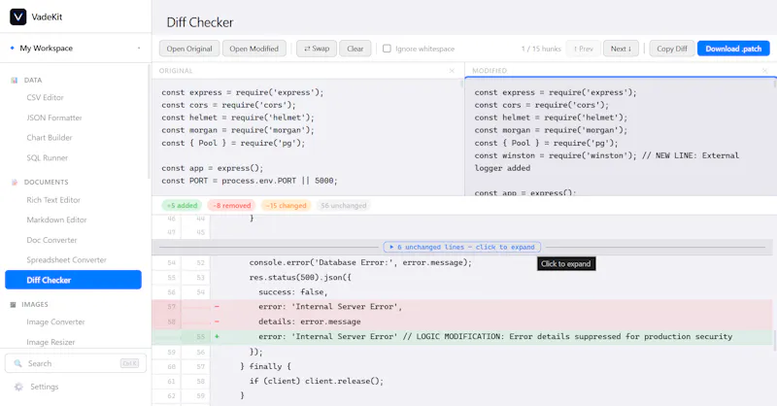Open Rich Text Editor
Image resolution: width=777 pixels, height=406 pixels.
[53, 200]
